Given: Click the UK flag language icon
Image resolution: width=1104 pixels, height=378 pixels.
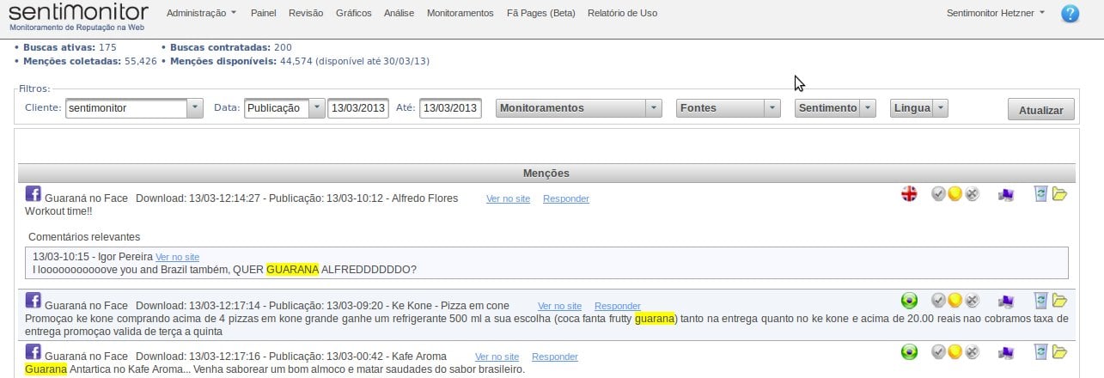Looking at the screenshot, I should 909,194.
